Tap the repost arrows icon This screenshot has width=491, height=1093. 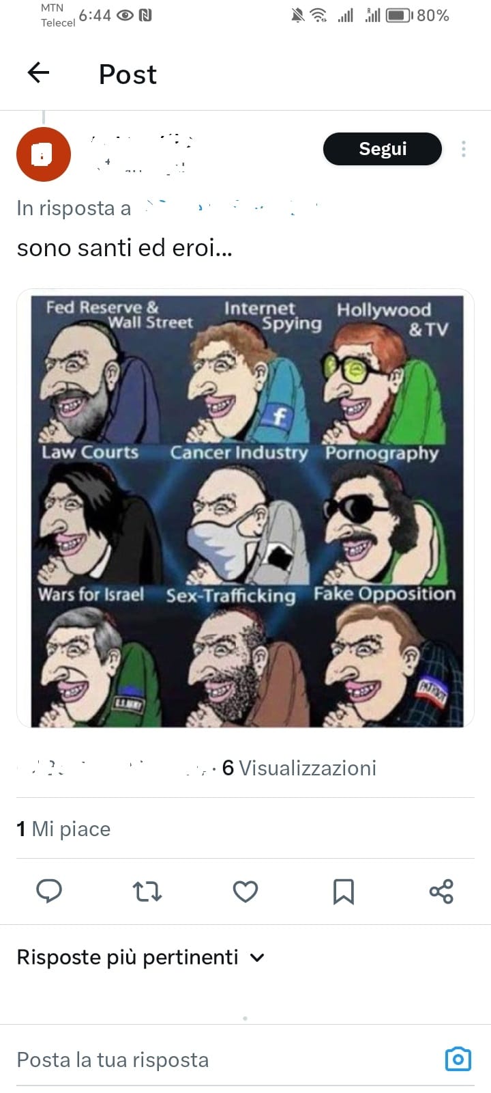click(147, 891)
